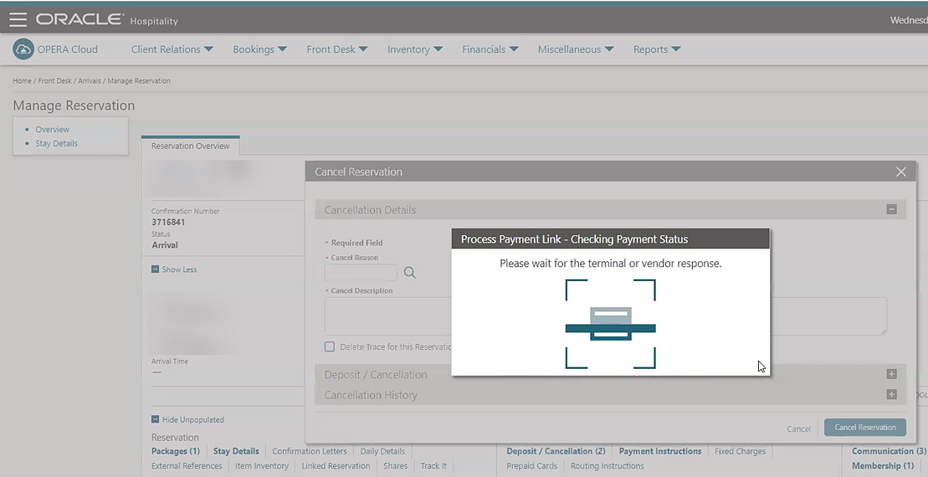Screen dimensions: 928x477
Task: Go to Overview in side navigation
Action: pyautogui.click(x=52, y=129)
